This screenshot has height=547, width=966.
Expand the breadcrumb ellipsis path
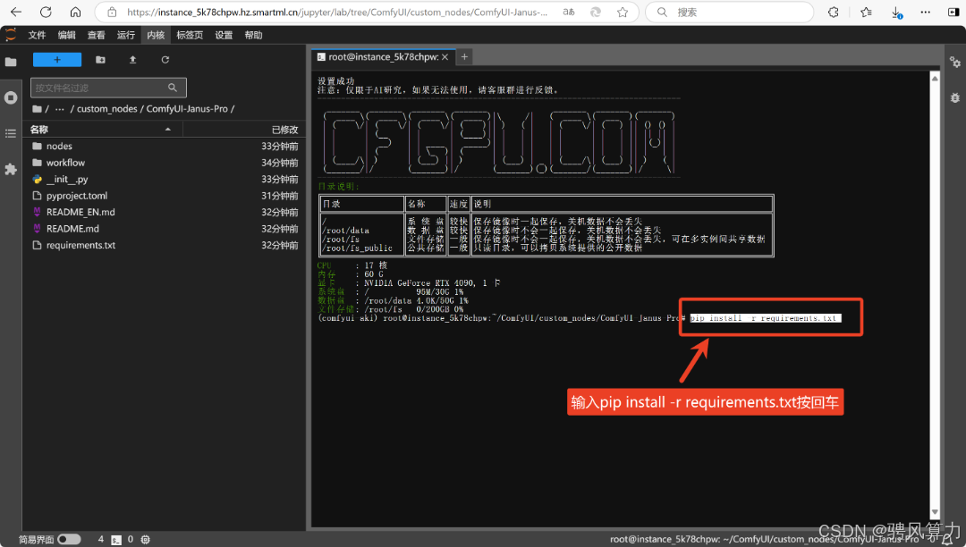[x=60, y=109]
